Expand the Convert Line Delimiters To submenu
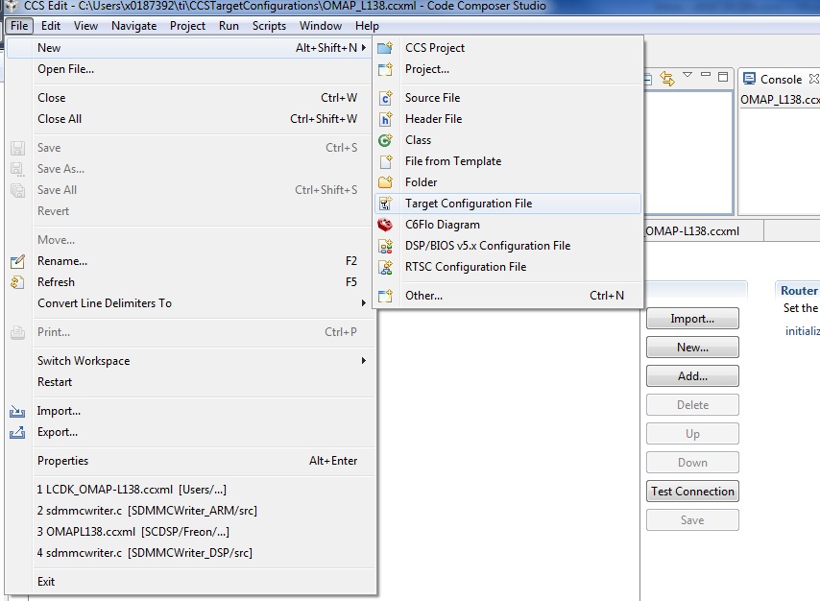This screenshot has height=601, width=820. click(x=364, y=303)
